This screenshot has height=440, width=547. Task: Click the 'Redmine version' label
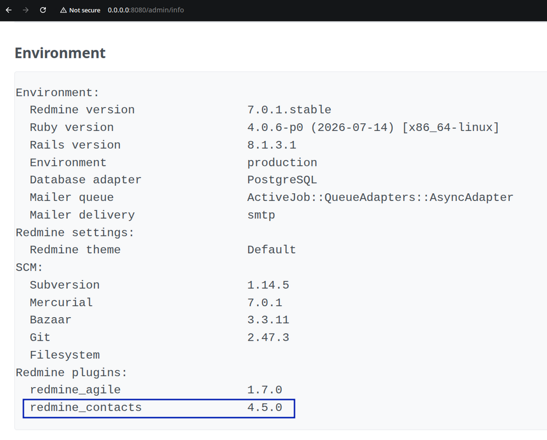click(82, 110)
